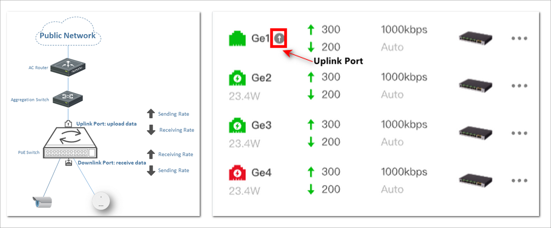Click the Downlink Port receive data label
This screenshot has width=551, height=228.
112,163
